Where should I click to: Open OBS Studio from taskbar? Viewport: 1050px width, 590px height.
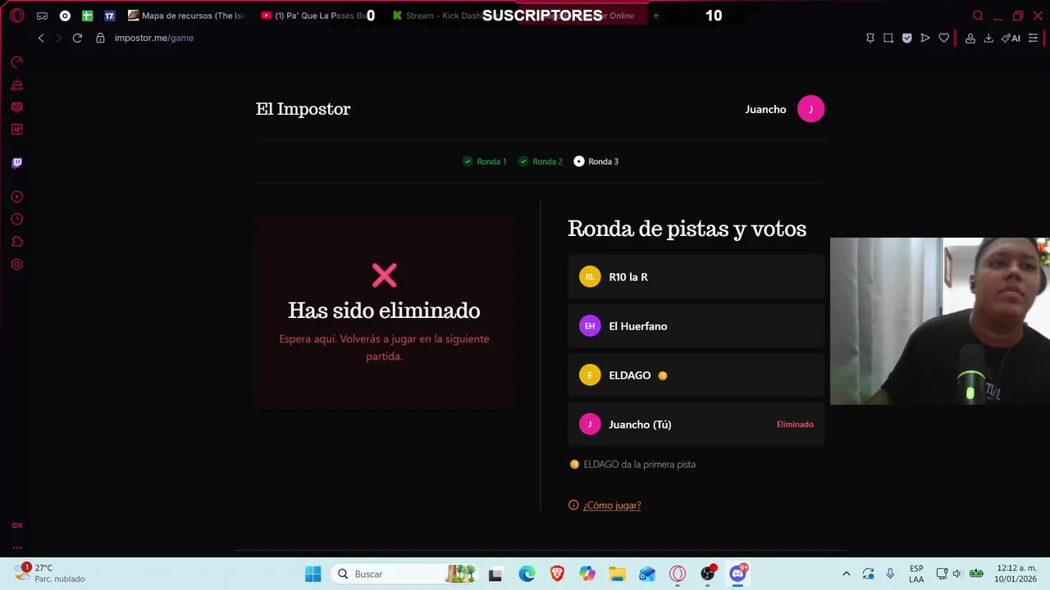(x=708, y=574)
